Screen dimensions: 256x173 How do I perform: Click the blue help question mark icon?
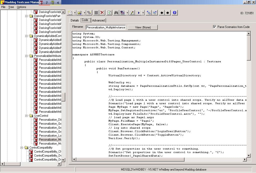pyautogui.click(x=174, y=13)
